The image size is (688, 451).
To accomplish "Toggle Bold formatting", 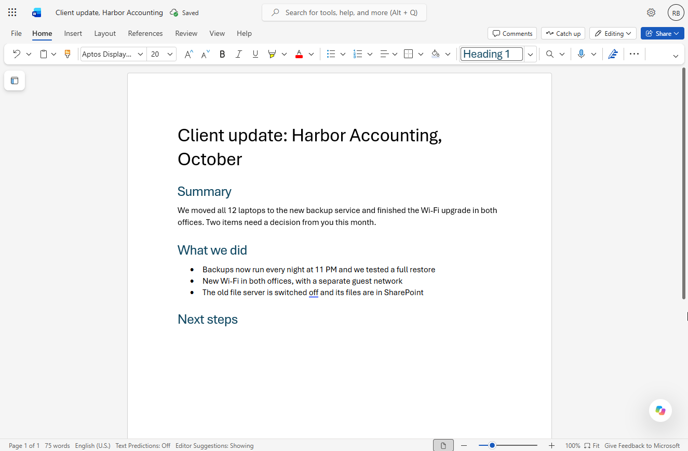I will [222, 54].
